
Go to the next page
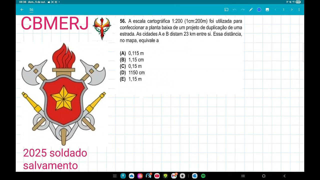click(292, 10)
